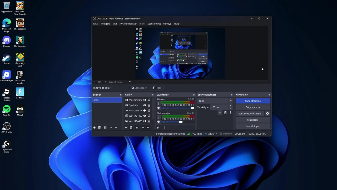The image size is (337, 190).
Task: Open Discord desktop shortcut
Action: point(7,42)
